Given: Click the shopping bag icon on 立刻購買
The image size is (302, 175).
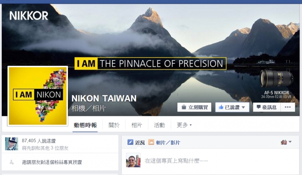Looking at the screenshot, I should pyautogui.click(x=184, y=107).
